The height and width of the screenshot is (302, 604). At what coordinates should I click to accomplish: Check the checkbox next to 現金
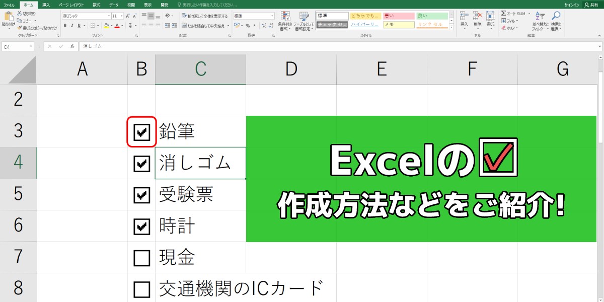[x=142, y=258]
